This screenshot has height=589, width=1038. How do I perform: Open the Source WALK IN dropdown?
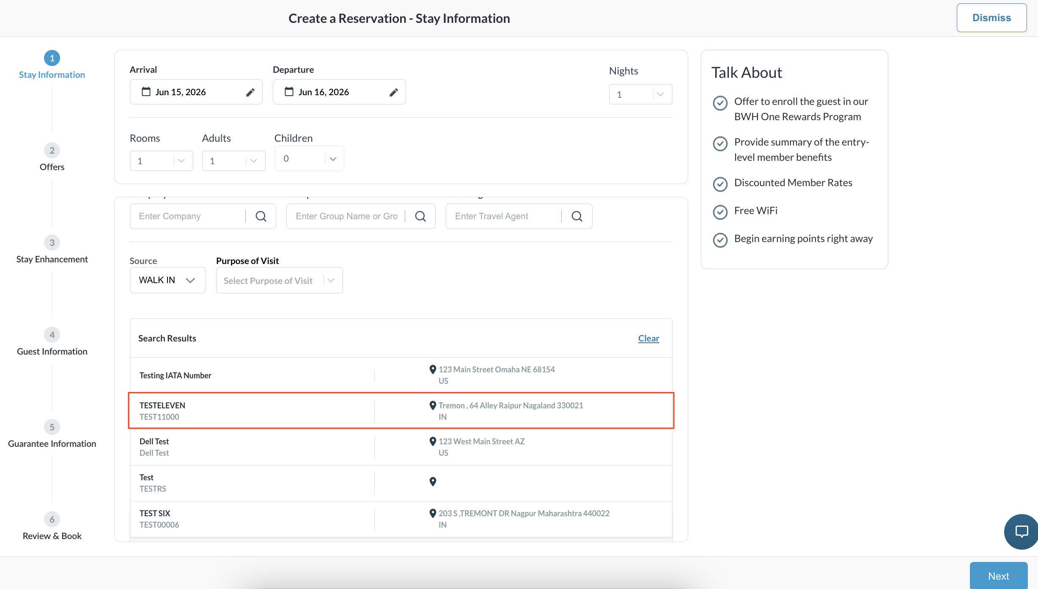tap(168, 280)
